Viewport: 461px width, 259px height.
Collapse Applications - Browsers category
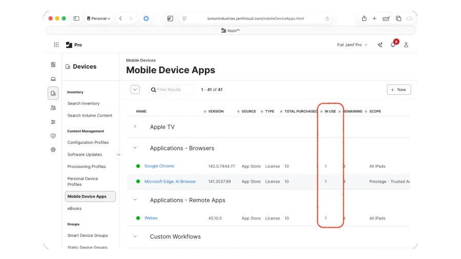pyautogui.click(x=135, y=148)
